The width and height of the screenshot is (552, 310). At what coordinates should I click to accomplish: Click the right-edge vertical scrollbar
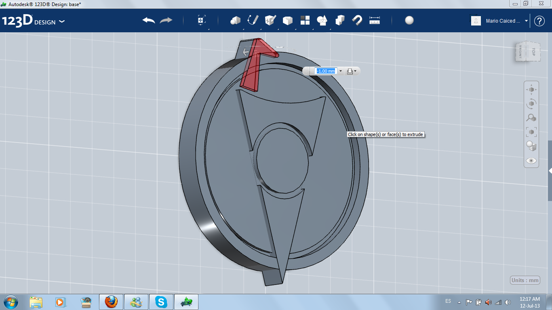point(550,171)
